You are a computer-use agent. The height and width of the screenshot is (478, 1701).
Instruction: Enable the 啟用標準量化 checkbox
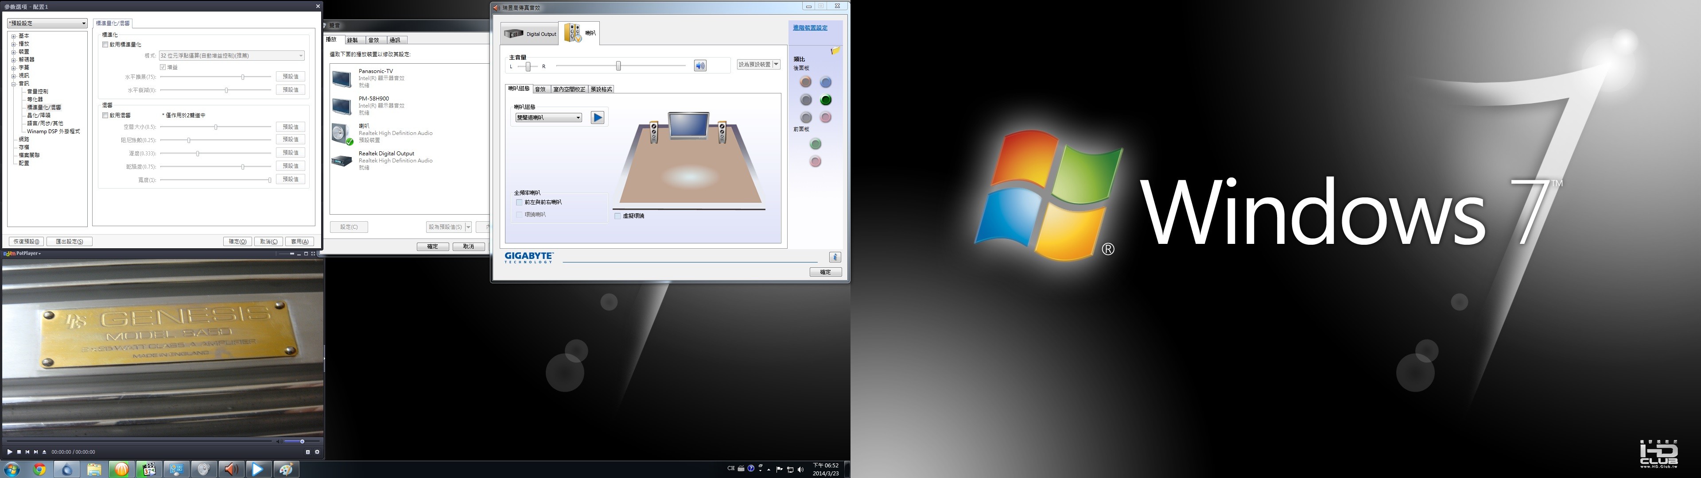105,45
